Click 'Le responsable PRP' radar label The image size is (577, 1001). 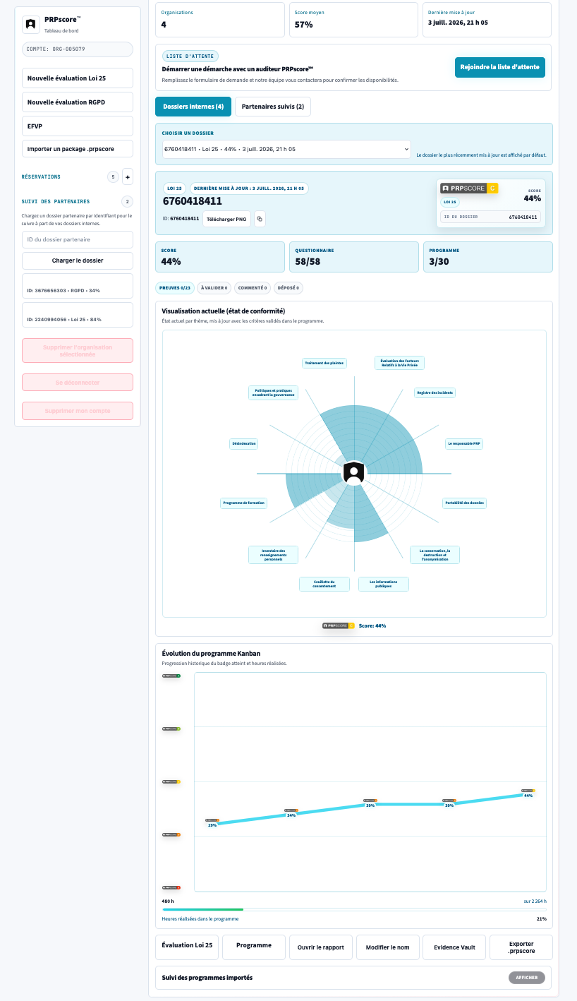point(464,444)
